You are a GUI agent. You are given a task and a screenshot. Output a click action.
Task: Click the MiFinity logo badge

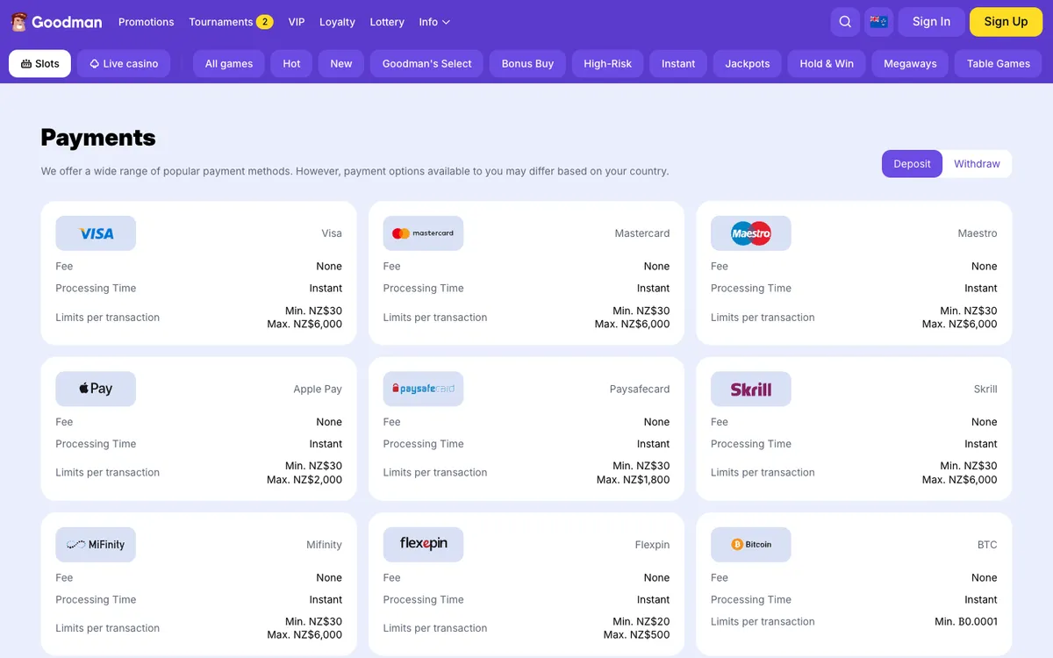click(96, 545)
